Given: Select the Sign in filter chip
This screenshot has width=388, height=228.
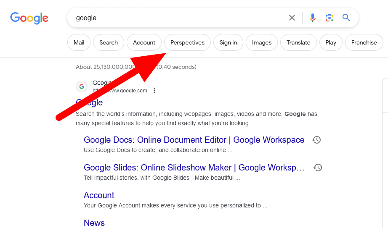Looking at the screenshot, I should coord(228,42).
